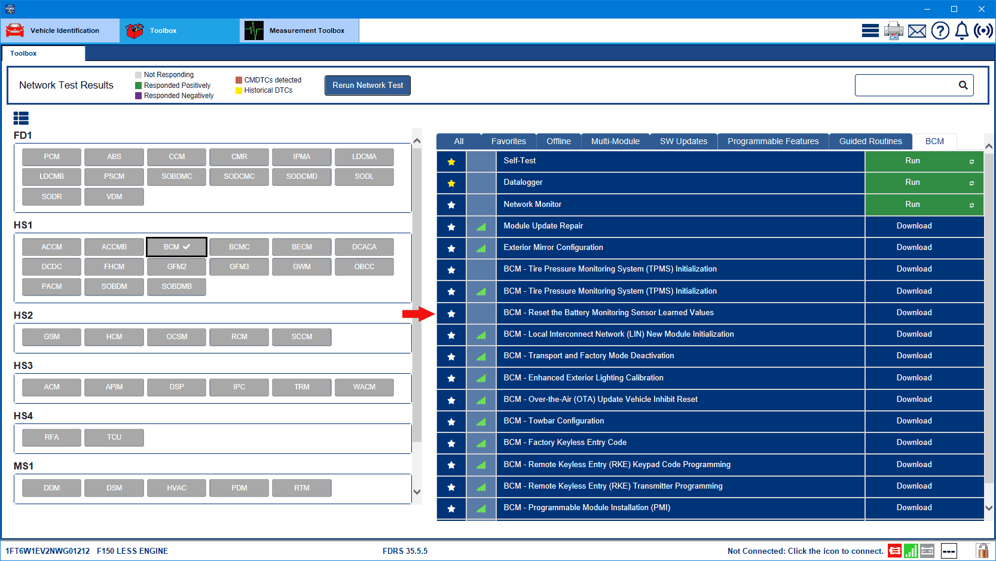Download the Module Update Repair routine
The image size is (996, 561).
coord(913,226)
